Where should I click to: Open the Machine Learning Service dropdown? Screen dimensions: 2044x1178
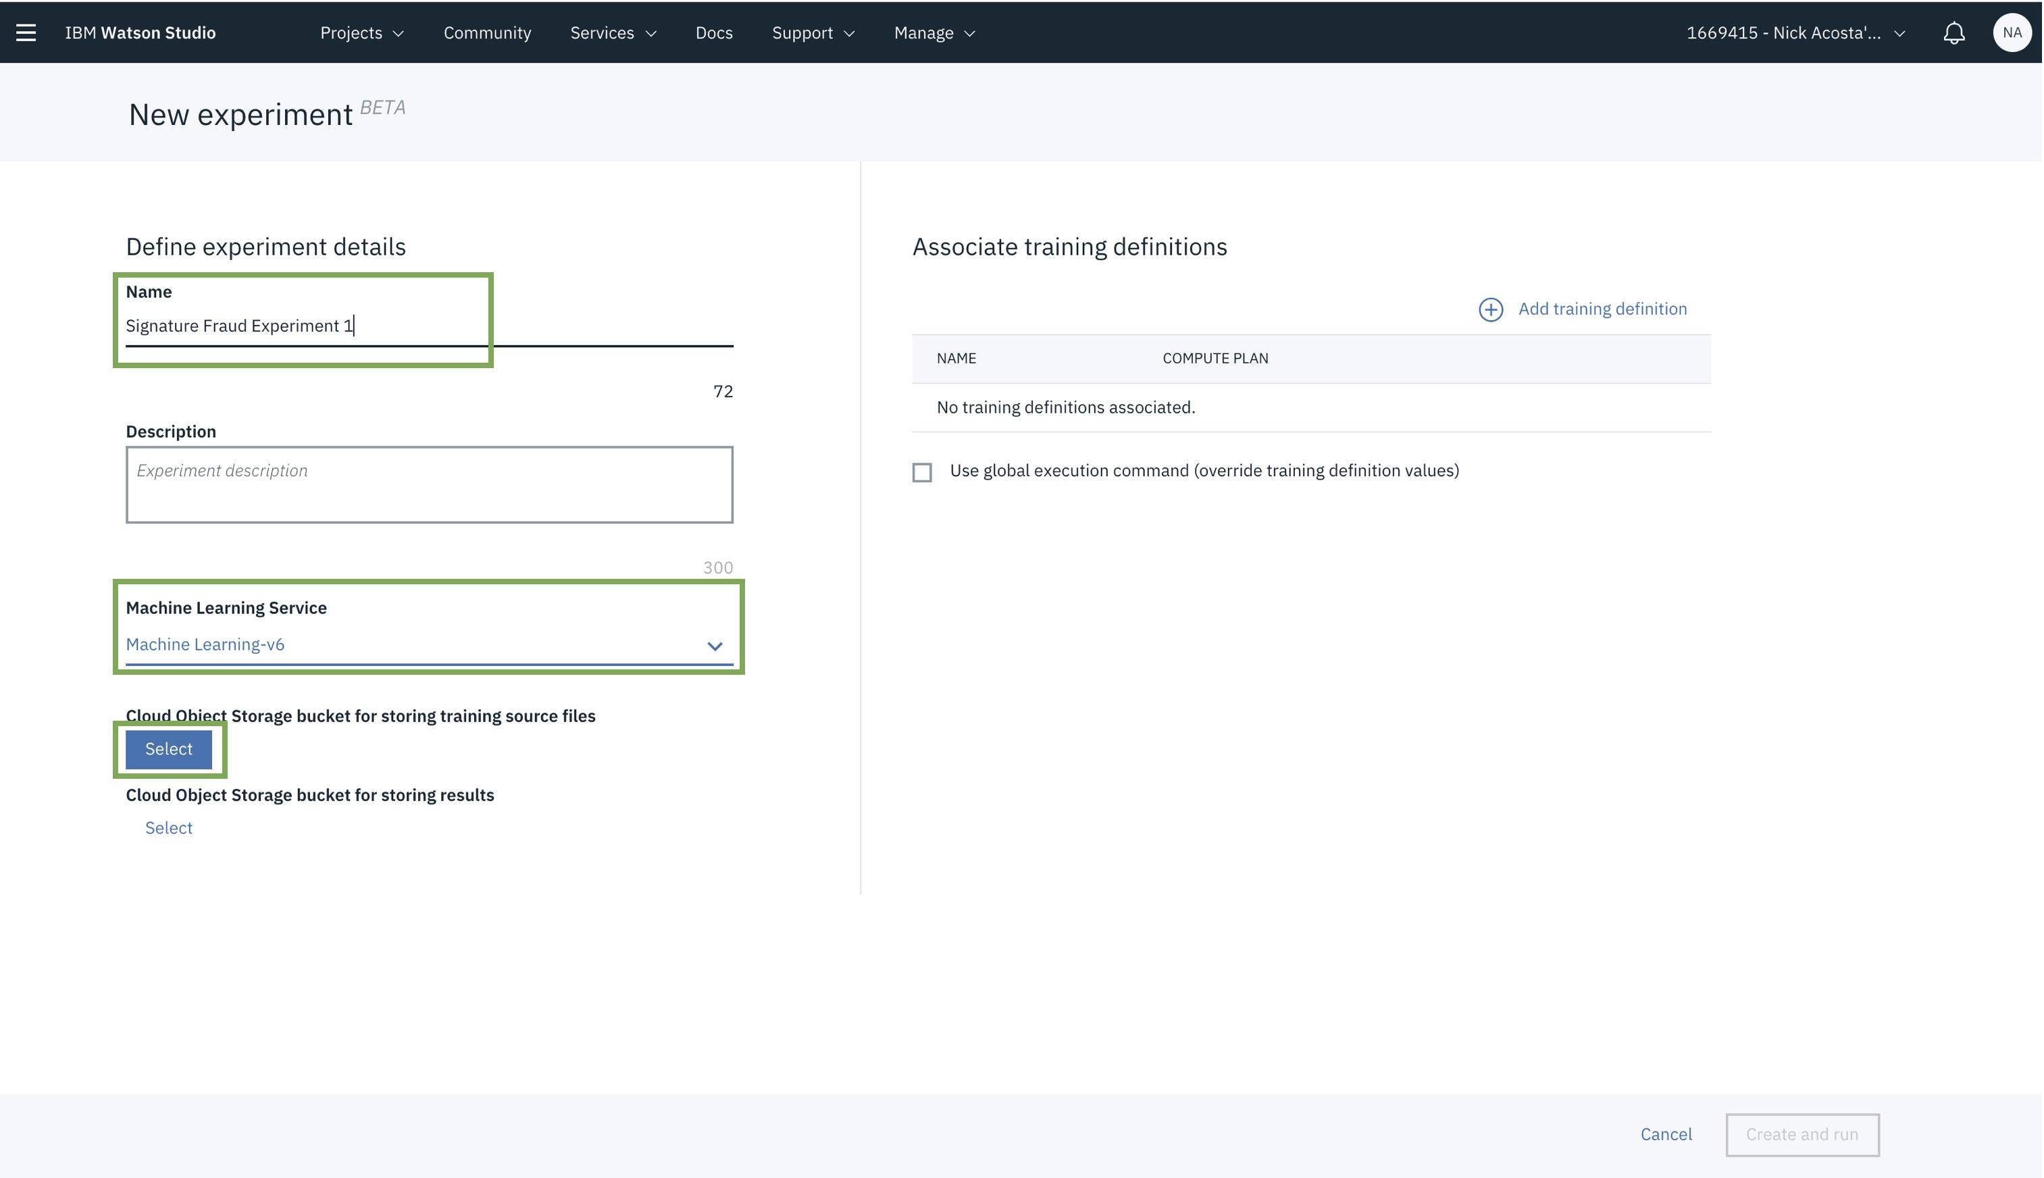coord(429,645)
